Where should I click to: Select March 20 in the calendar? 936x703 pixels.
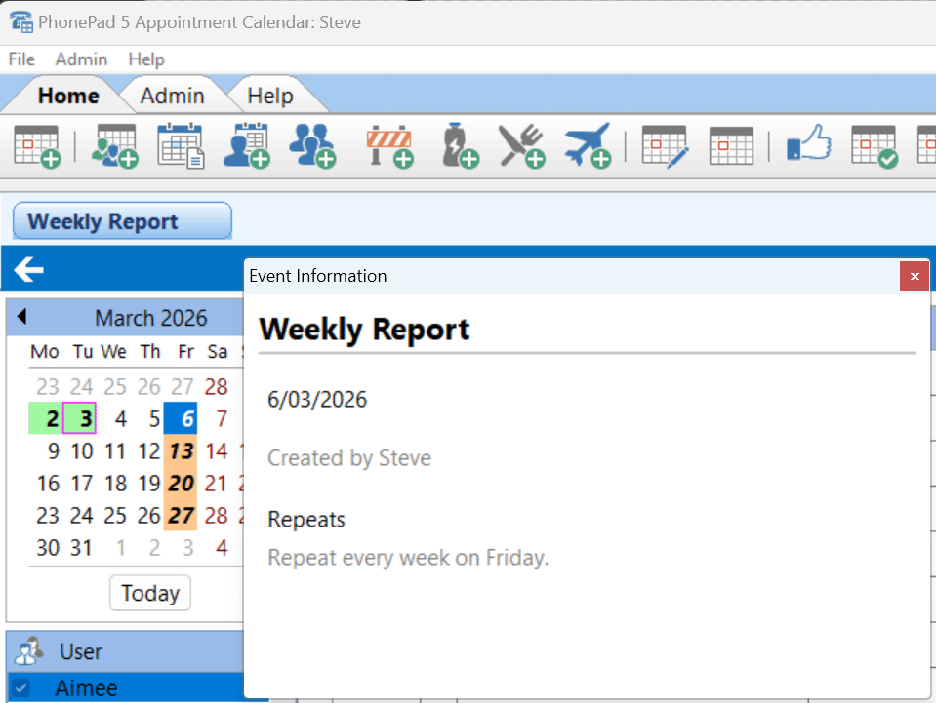pyautogui.click(x=181, y=483)
